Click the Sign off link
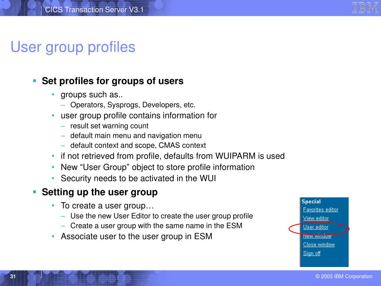 pos(312,253)
